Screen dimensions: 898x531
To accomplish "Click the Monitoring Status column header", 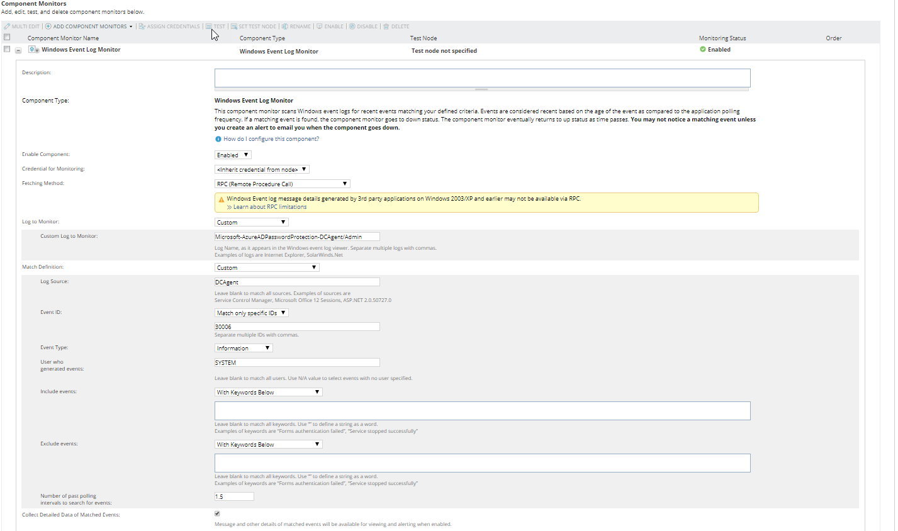I will point(722,38).
